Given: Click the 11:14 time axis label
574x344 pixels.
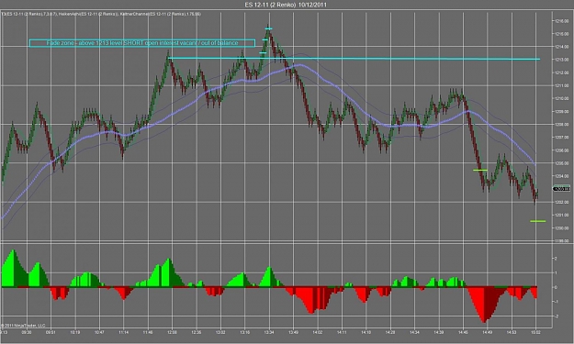Looking at the screenshot, I should (x=123, y=332).
